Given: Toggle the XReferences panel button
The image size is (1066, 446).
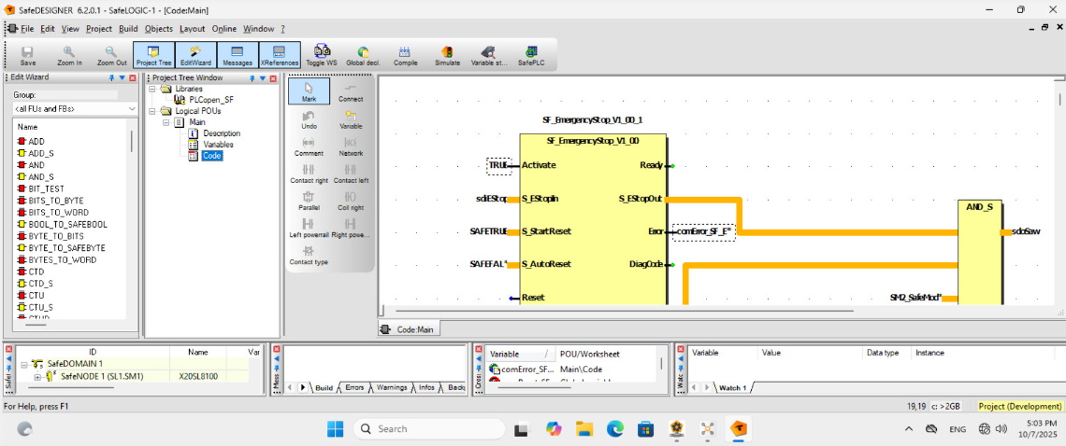Looking at the screenshot, I should click(x=280, y=55).
